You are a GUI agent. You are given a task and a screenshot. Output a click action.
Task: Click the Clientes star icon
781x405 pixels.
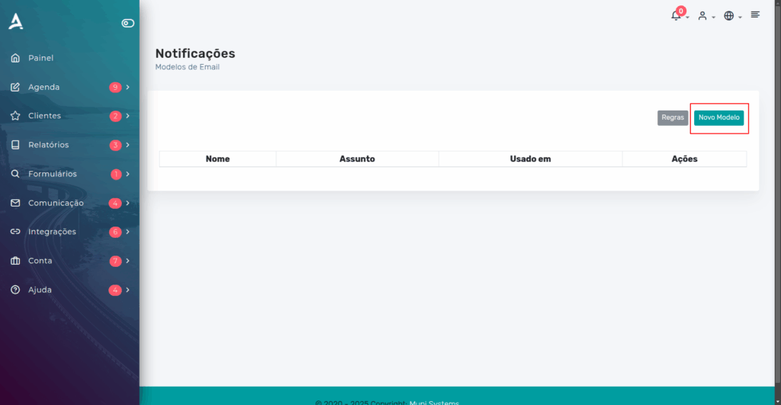[x=15, y=116]
